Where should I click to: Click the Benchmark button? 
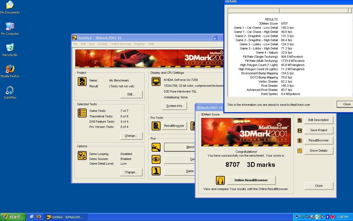coord(180,147)
